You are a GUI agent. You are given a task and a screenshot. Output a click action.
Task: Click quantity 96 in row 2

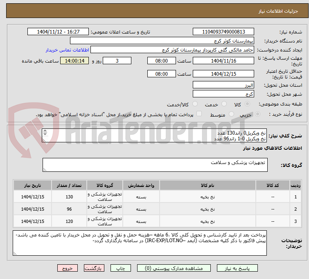coord(69,209)
